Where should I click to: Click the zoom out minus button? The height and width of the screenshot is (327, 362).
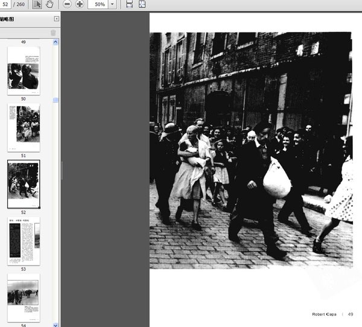pyautogui.click(x=67, y=4)
